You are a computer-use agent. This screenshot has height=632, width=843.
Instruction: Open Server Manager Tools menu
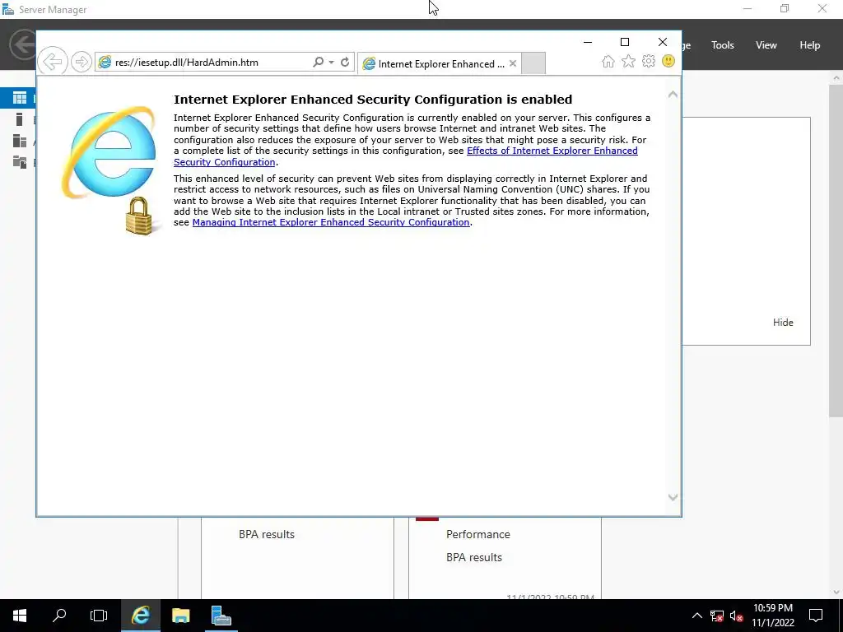pos(723,45)
